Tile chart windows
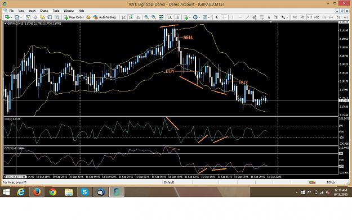This screenshot has height=220, width=352. [161, 17]
